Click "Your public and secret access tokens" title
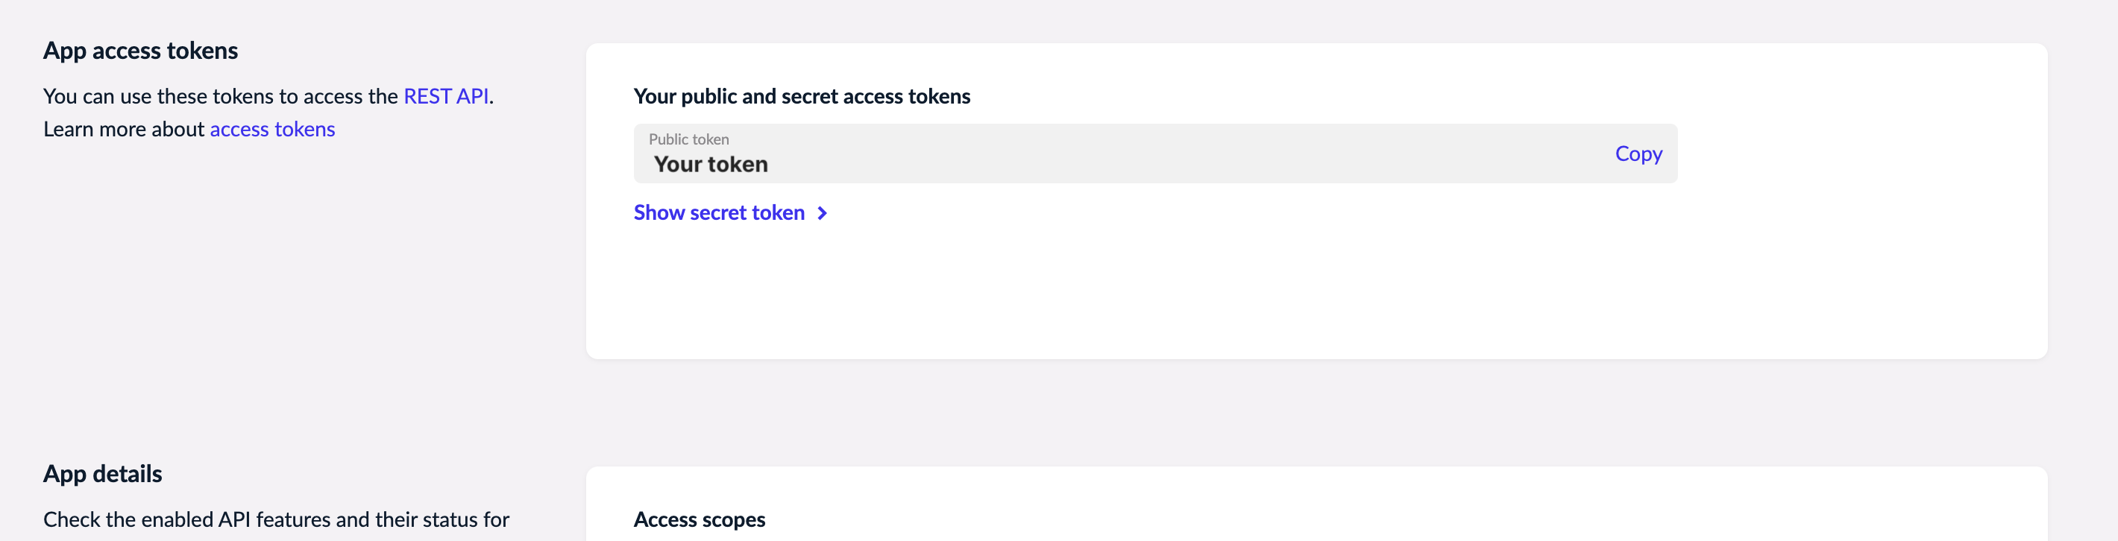2118x541 pixels. [x=802, y=96]
